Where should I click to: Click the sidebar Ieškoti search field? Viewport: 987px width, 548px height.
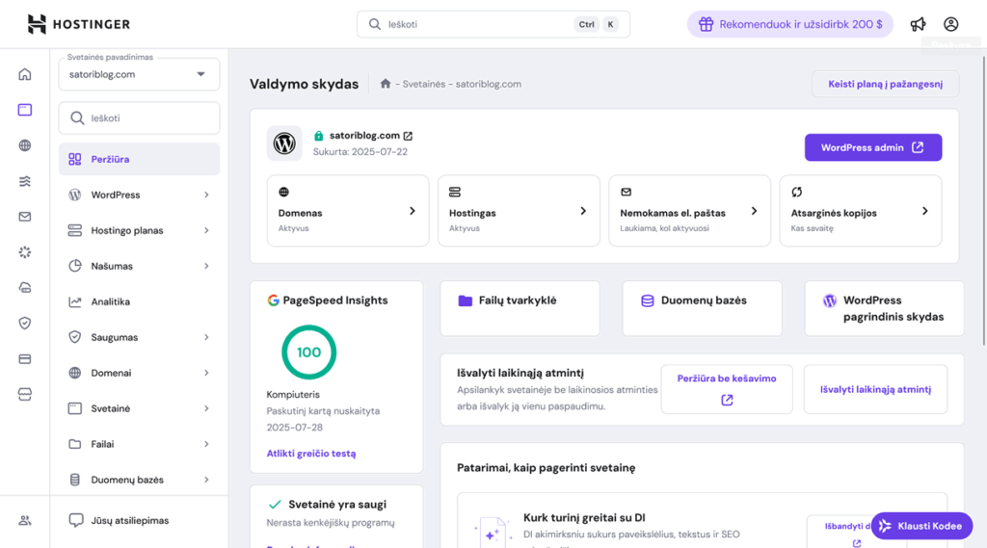(139, 117)
